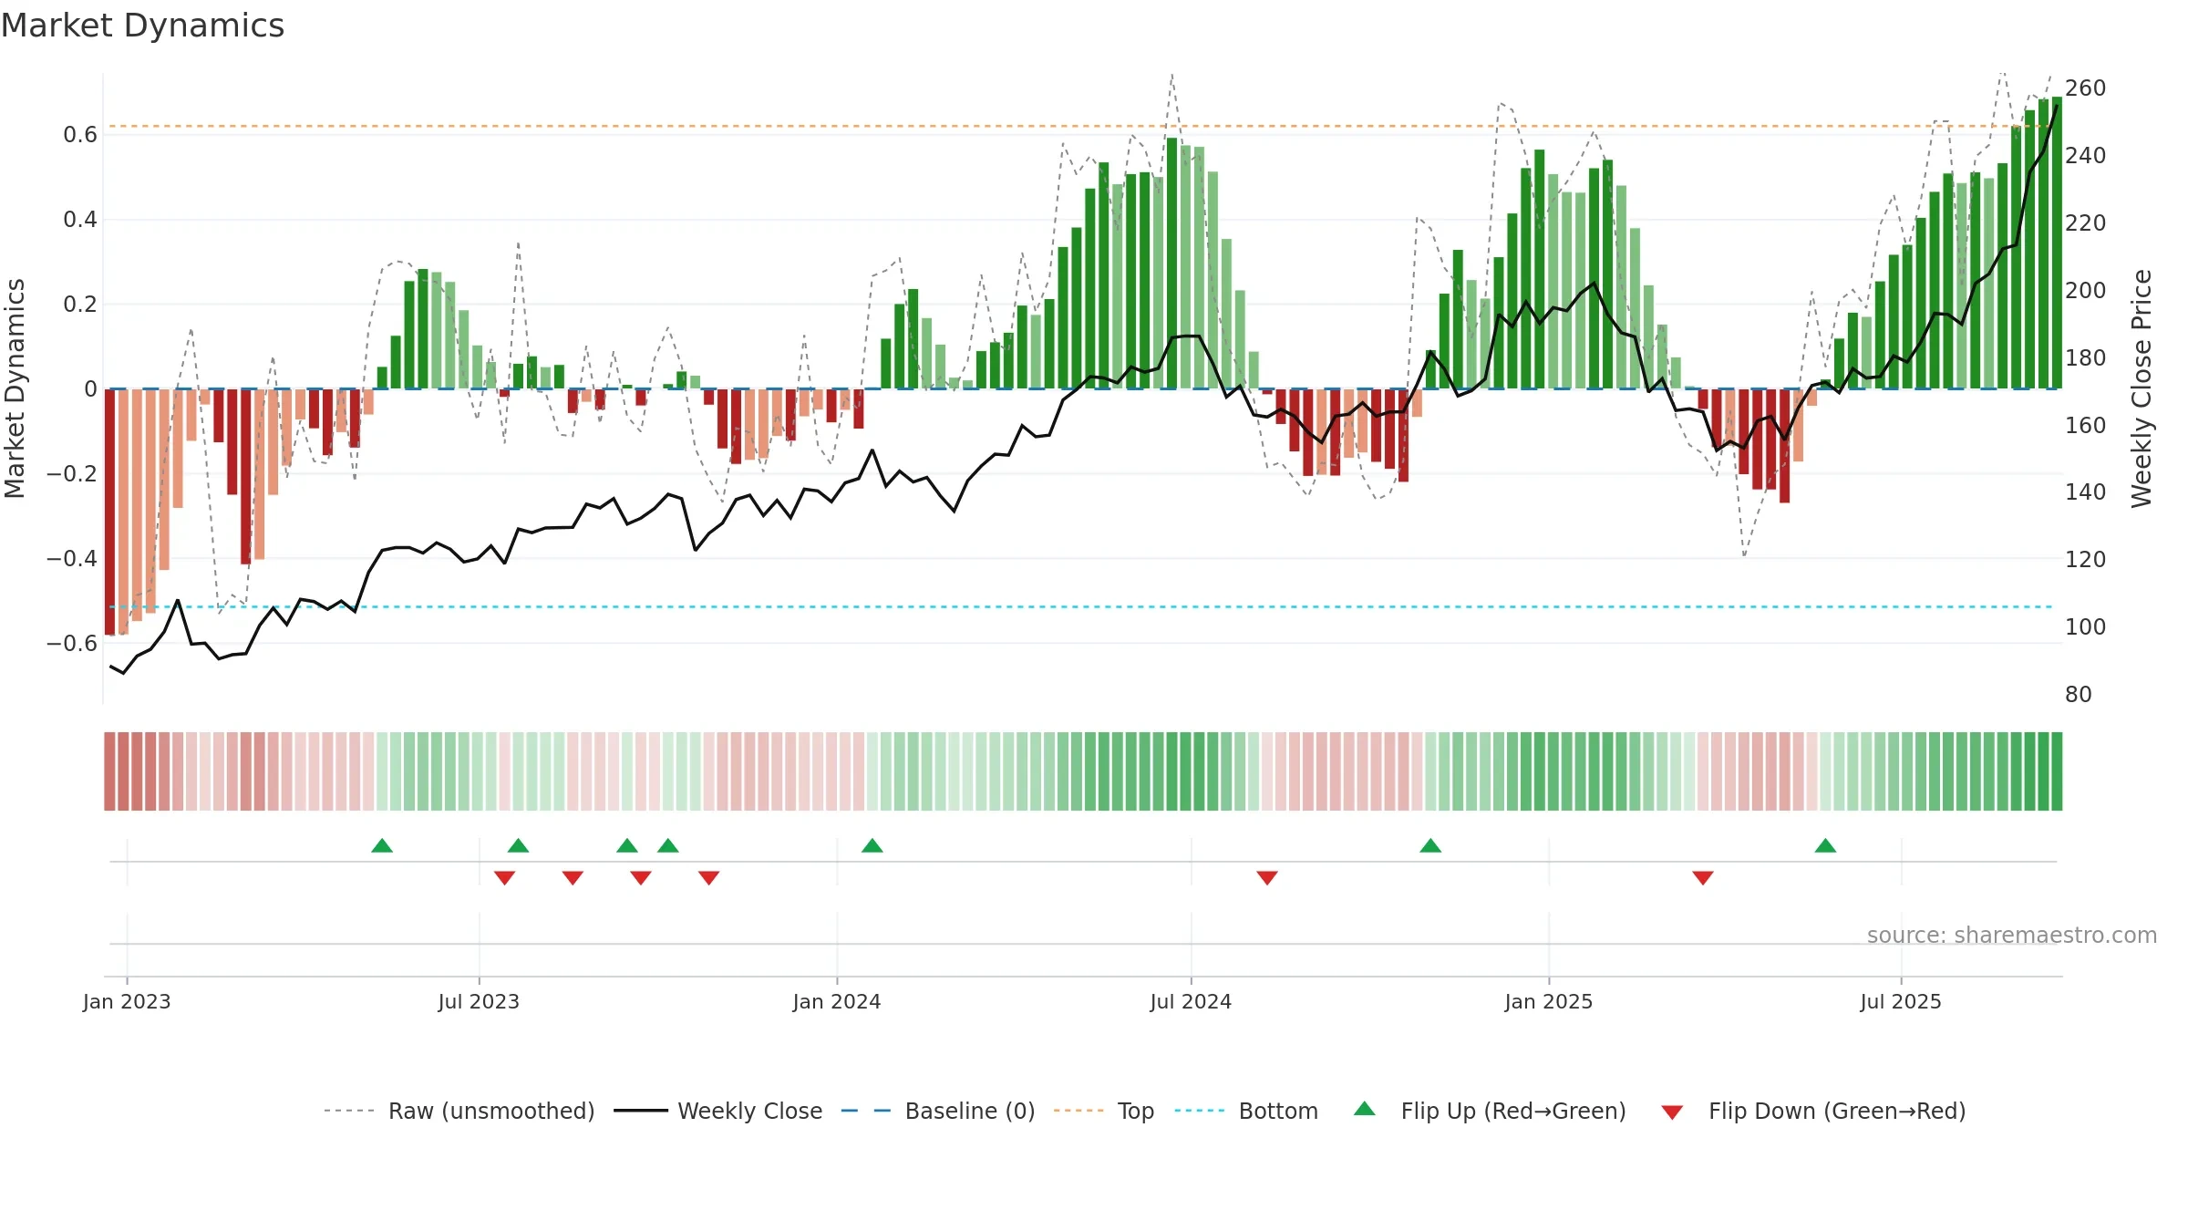The image size is (2188, 1231).
Task: Click the 220 price axis label
Action: (x=2086, y=223)
